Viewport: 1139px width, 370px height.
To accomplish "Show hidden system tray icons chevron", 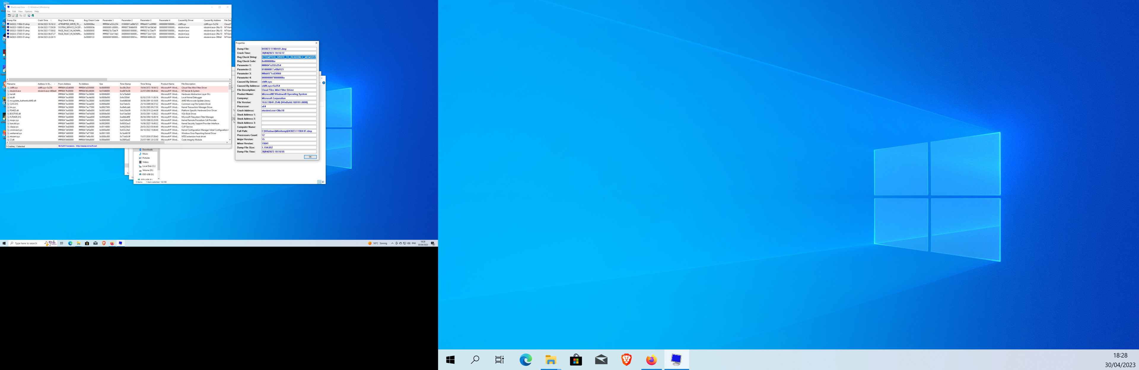I will click(392, 243).
